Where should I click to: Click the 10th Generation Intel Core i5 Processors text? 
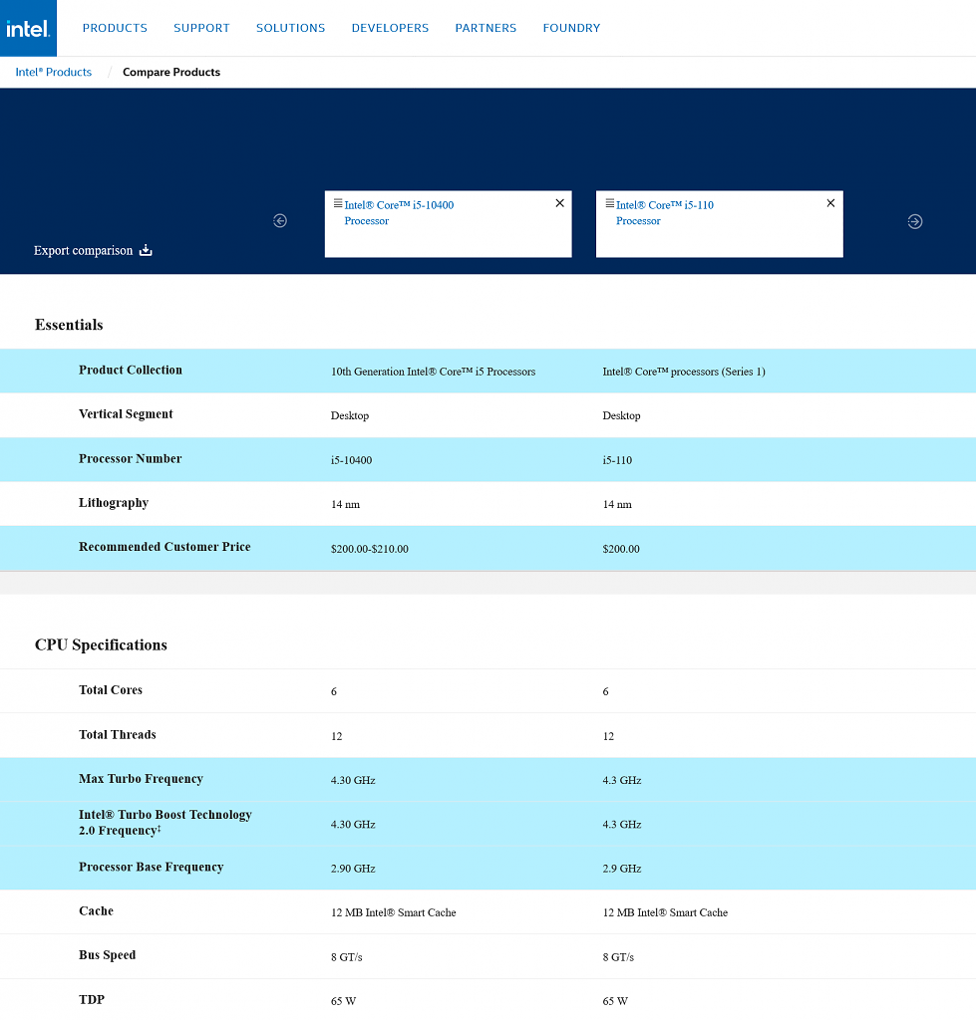tap(433, 373)
